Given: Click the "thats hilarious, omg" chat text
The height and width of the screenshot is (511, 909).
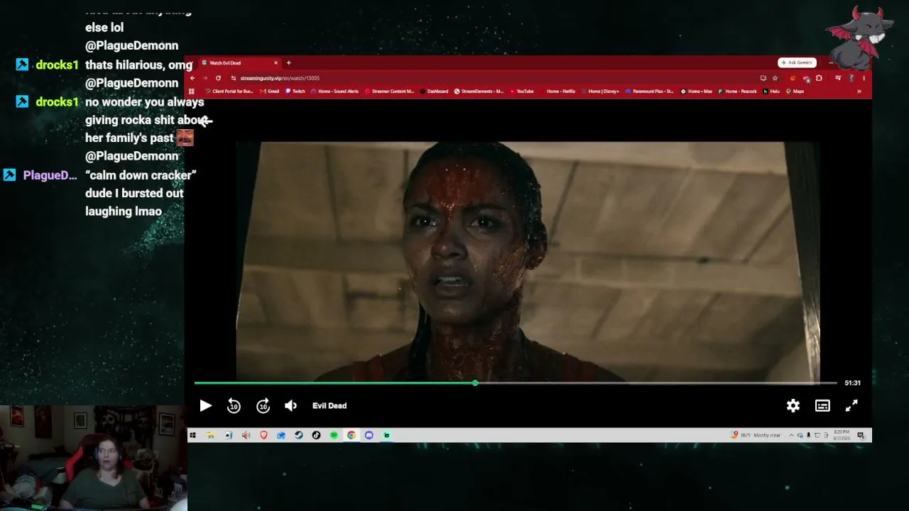Looking at the screenshot, I should [138, 65].
